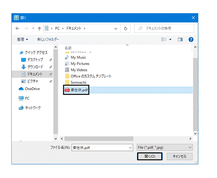Click the ドキュメントの検索 search field
This screenshot has width=217, height=178.
164,28
